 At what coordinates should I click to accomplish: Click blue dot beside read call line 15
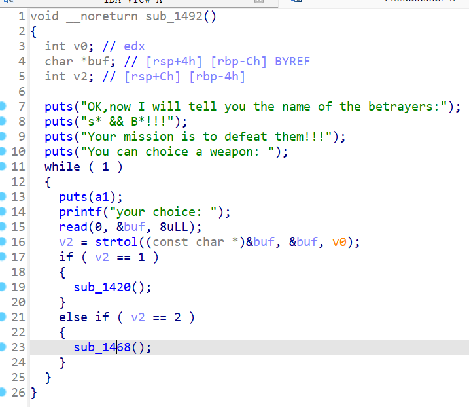point(4,226)
